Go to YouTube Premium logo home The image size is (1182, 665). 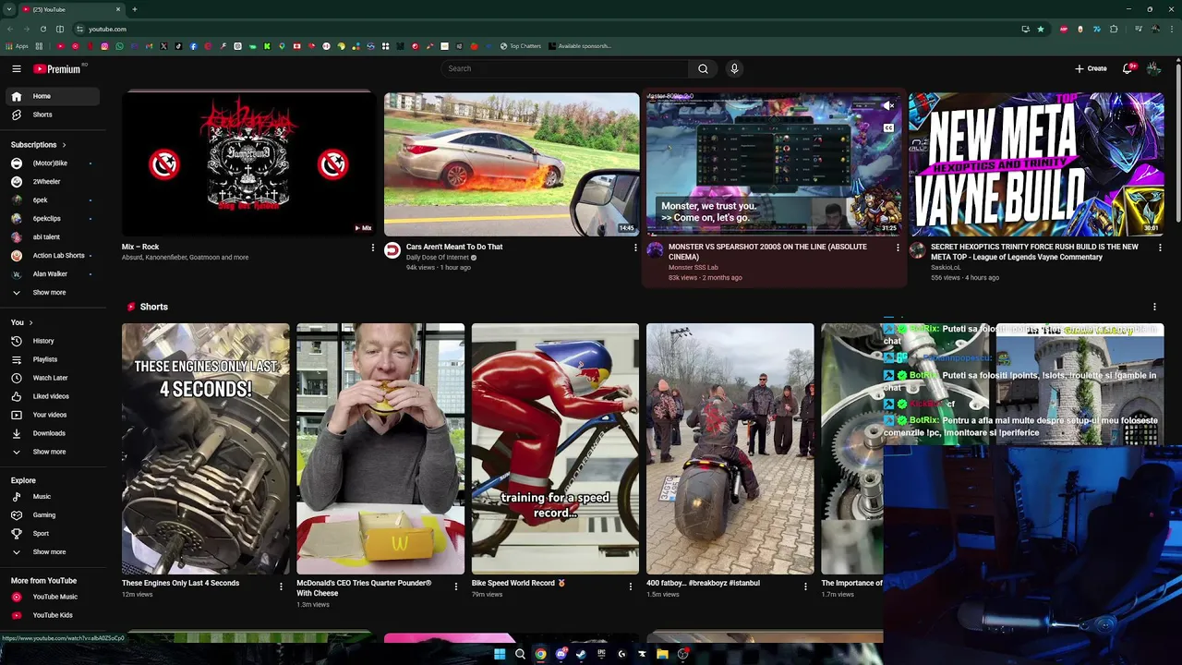(x=58, y=68)
